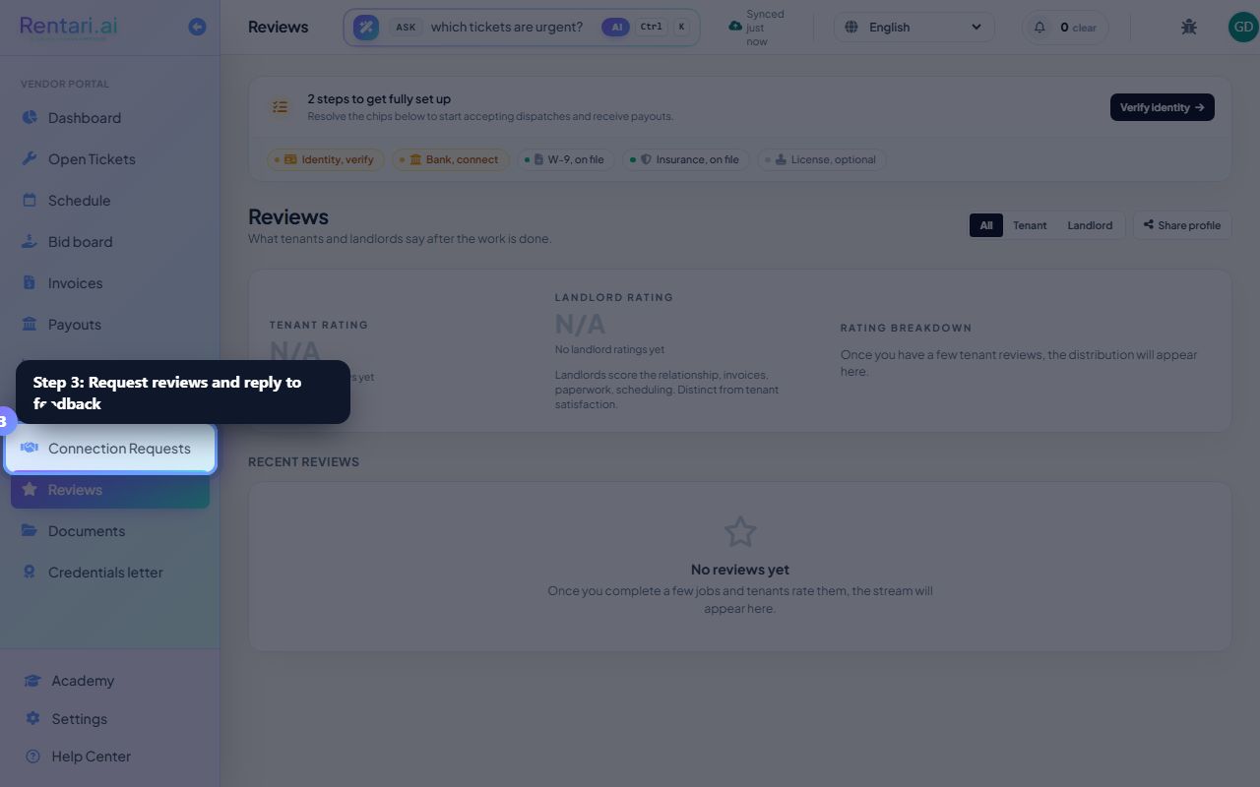Viewport: 1260px width, 787px height.
Task: Click the empty reviews star icon
Action: (740, 532)
